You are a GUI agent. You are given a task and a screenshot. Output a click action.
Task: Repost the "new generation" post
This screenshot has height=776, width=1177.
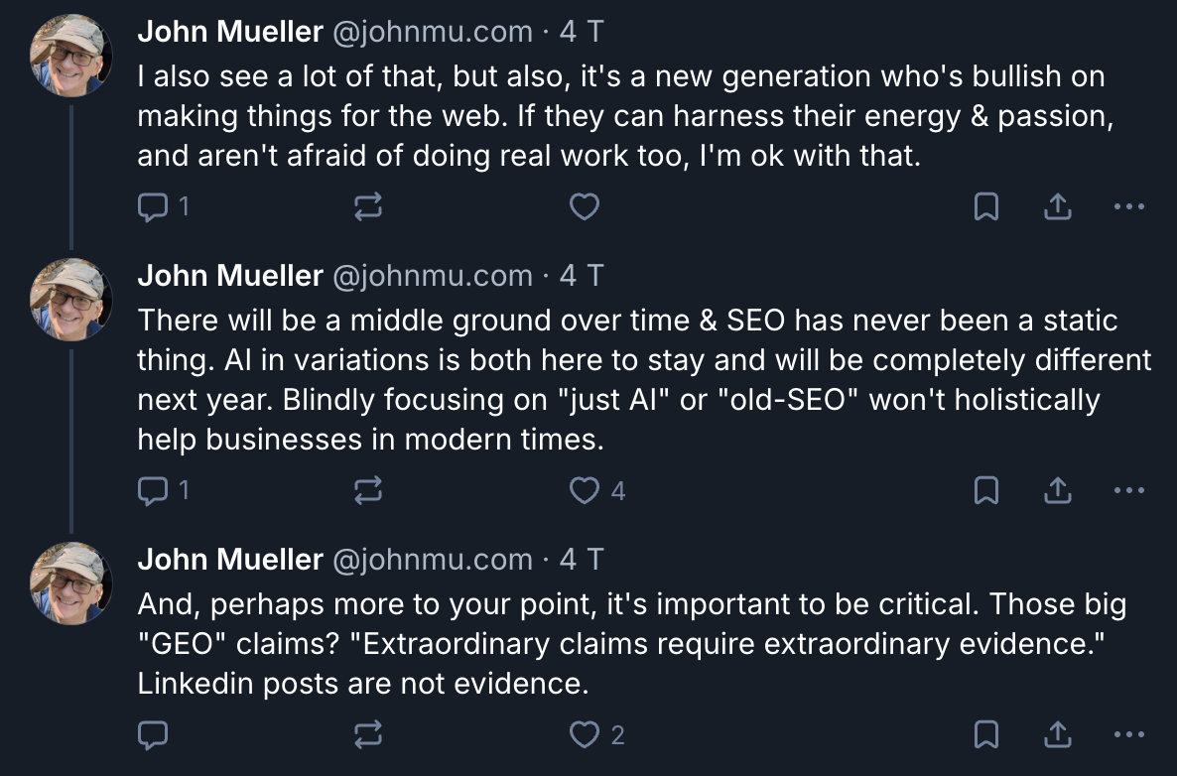(x=367, y=206)
